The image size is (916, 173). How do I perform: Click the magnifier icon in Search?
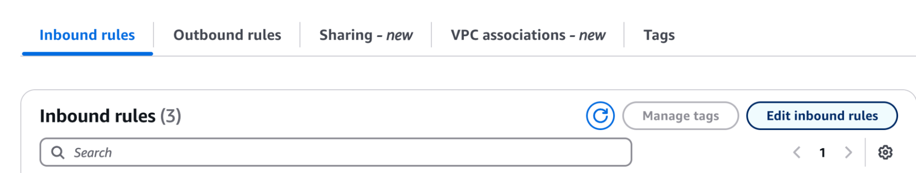pyautogui.click(x=58, y=152)
